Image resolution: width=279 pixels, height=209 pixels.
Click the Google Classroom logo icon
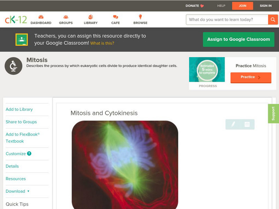pyautogui.click(x=22, y=39)
